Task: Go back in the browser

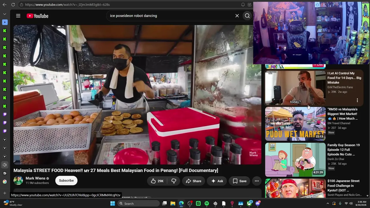Action: pos(4,5)
